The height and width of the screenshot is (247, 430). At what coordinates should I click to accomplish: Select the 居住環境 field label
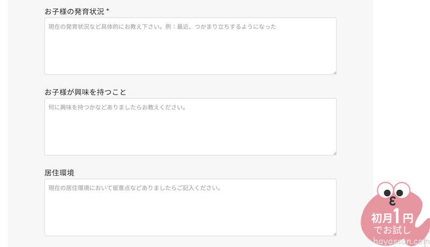(x=59, y=172)
